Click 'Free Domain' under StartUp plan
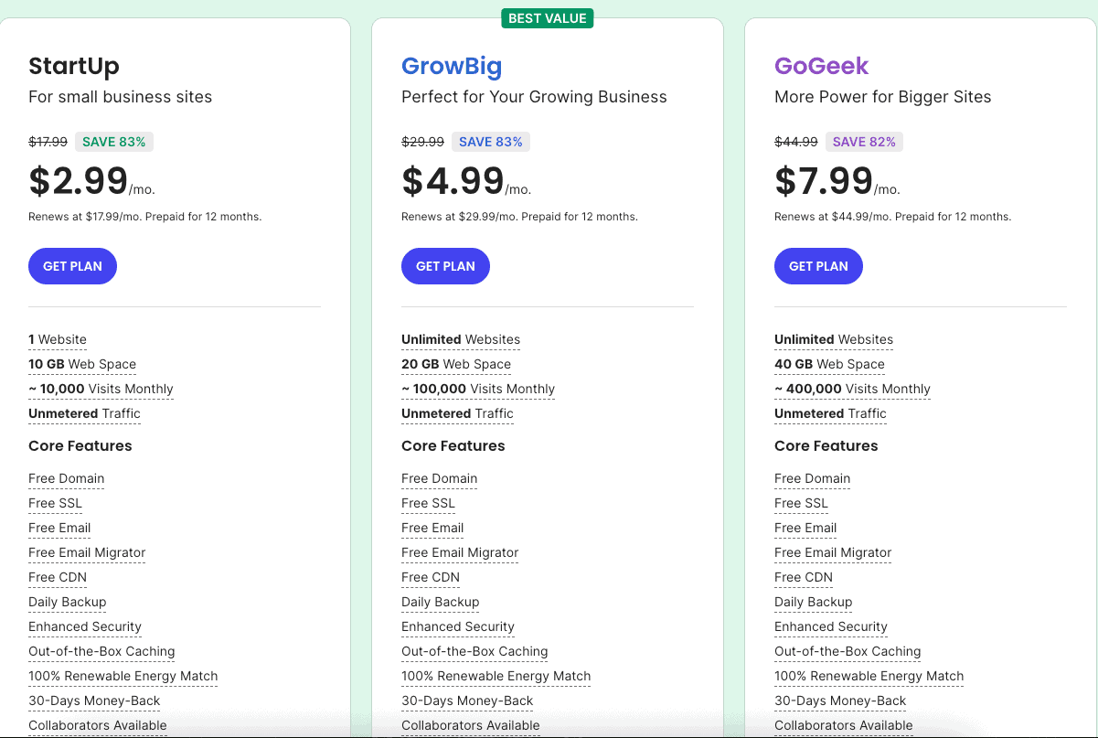Screen dimensions: 1098x738 (x=66, y=478)
